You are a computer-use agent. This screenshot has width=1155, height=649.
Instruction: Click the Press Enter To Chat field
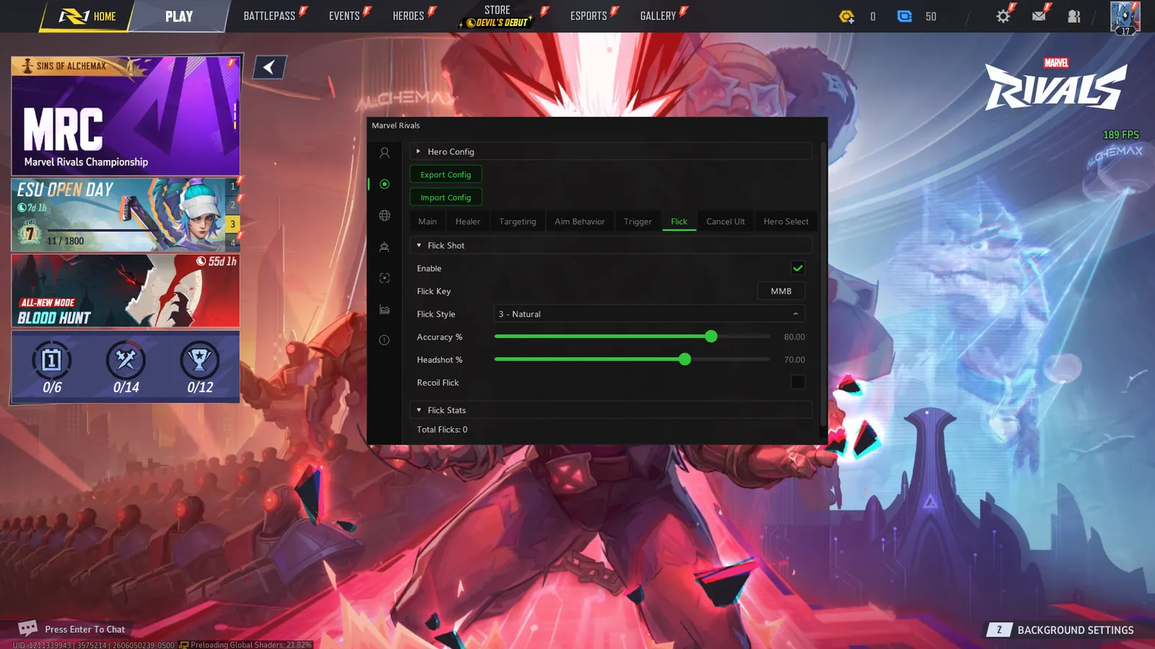(84, 630)
